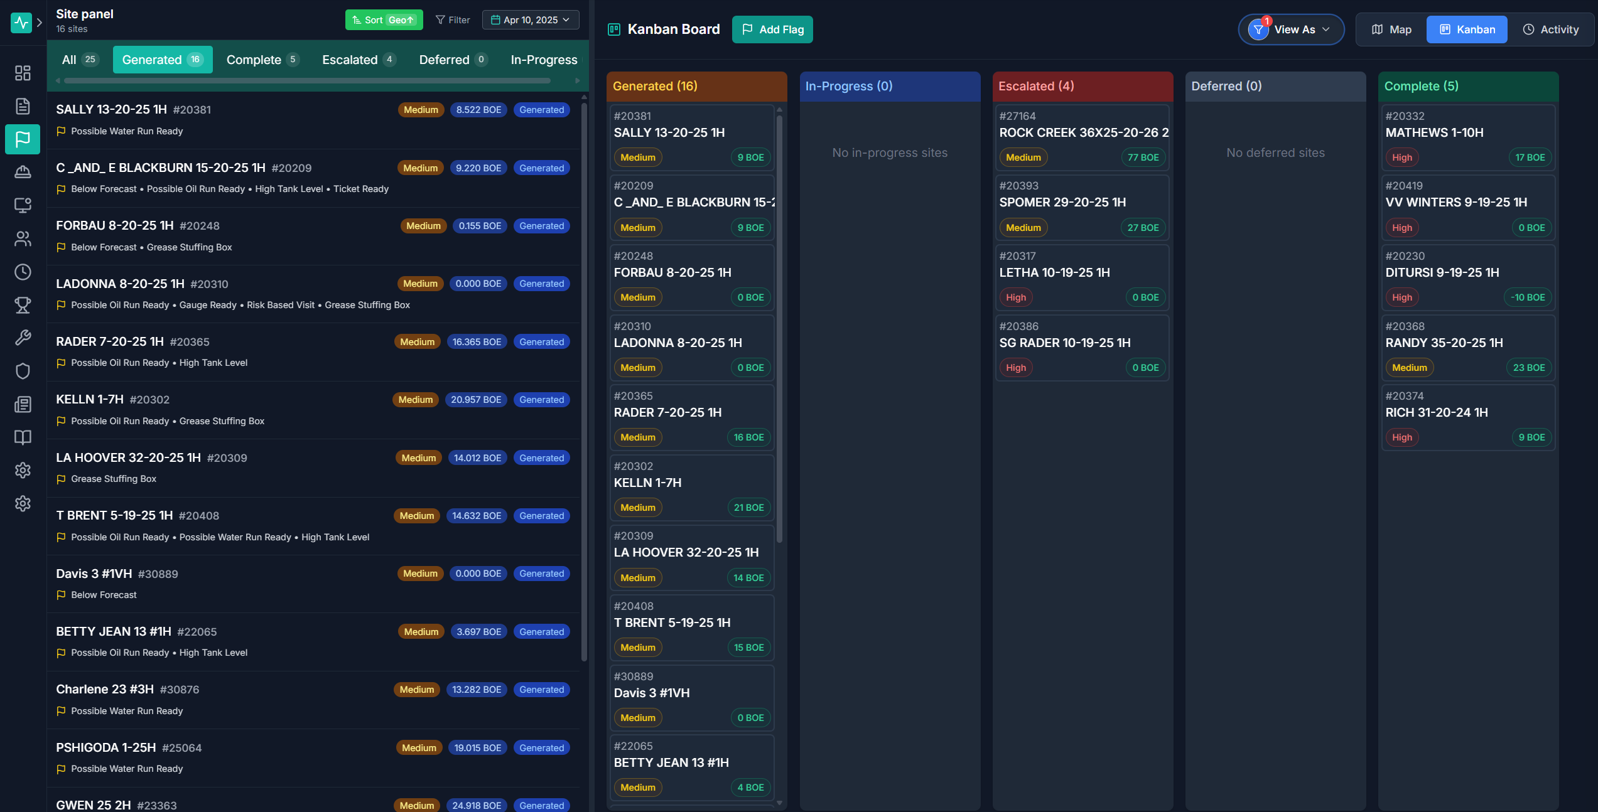
Task: Collapse the Site panel with the arrow
Action: 39,22
